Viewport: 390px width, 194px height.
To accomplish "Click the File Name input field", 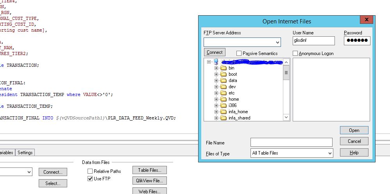I will 291,142.
